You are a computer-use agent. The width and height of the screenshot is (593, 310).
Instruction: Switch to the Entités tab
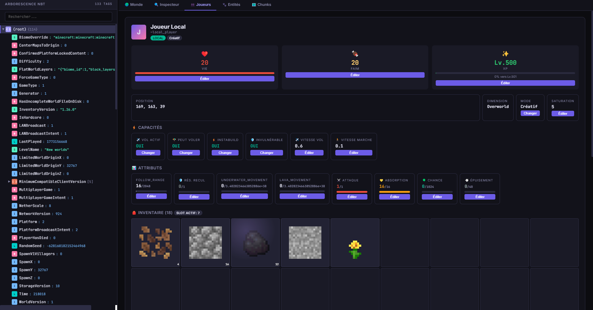[231, 5]
